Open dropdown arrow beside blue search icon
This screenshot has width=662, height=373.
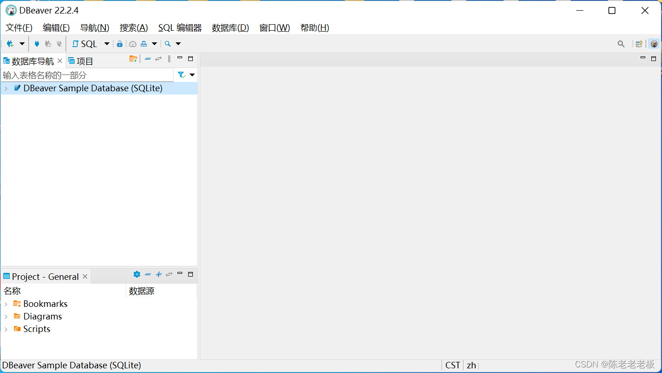[x=178, y=44]
